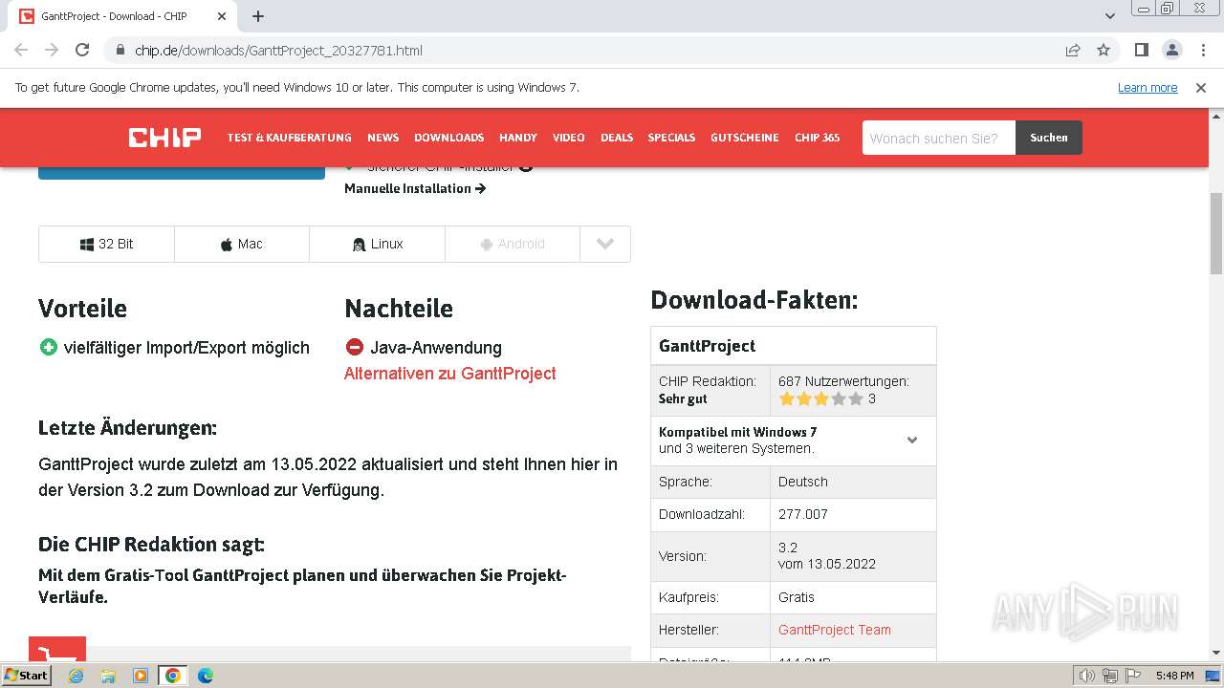Click the CHIP logo in header
This screenshot has height=688, width=1224.
164,138
